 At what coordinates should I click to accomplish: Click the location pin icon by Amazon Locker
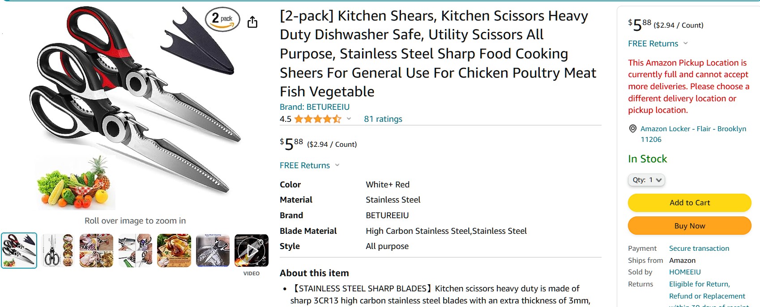coord(633,129)
